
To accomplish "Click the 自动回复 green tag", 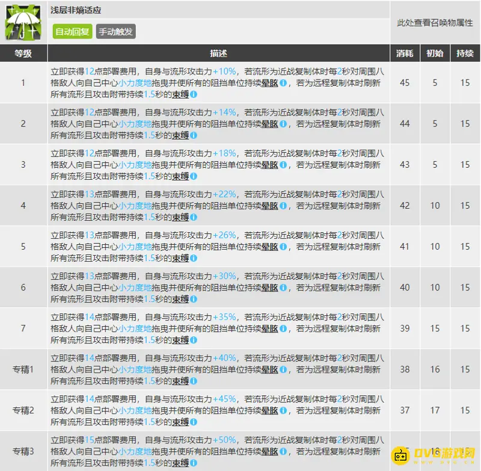I will point(72,32).
